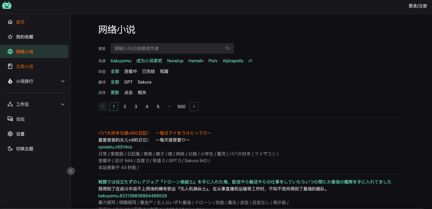This screenshot has height=209, width=432.
Task: Toggle Novelup source filter
Action: pos(175,61)
